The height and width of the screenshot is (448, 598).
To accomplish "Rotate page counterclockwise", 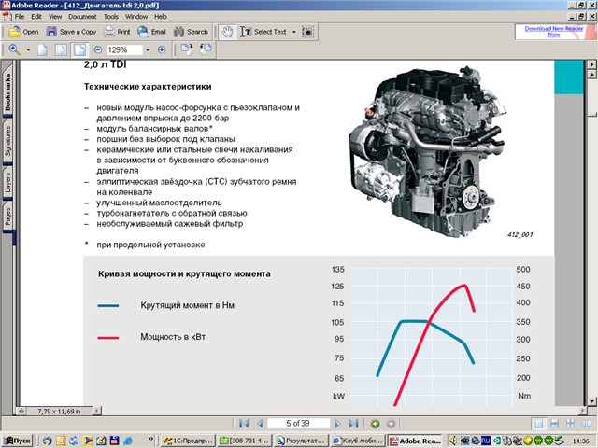I will (206, 49).
